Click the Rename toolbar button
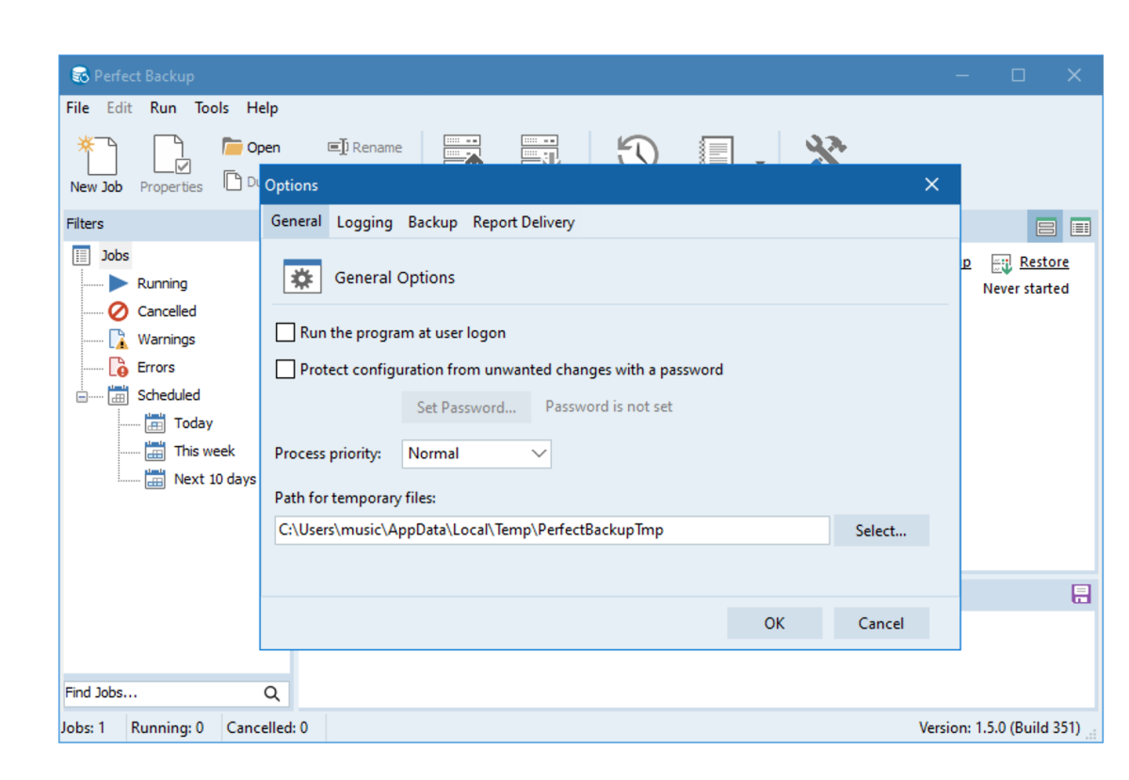Viewport: 1129px width, 780px height. 365,148
